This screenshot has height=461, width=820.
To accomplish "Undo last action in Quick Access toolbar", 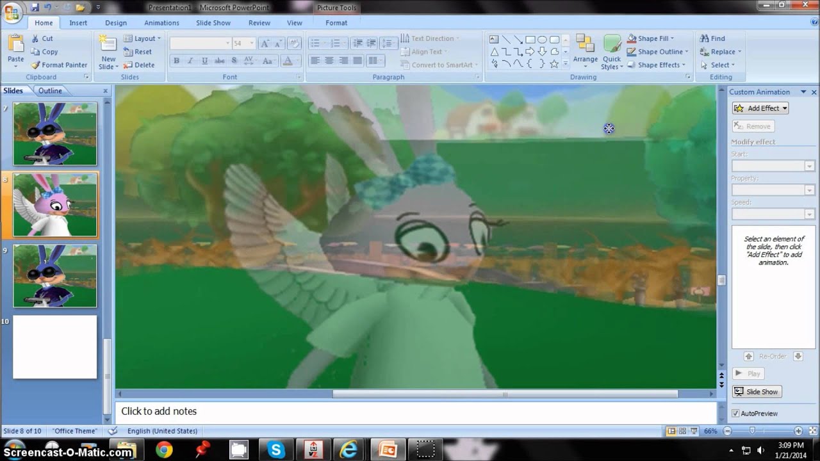I will (47, 7).
